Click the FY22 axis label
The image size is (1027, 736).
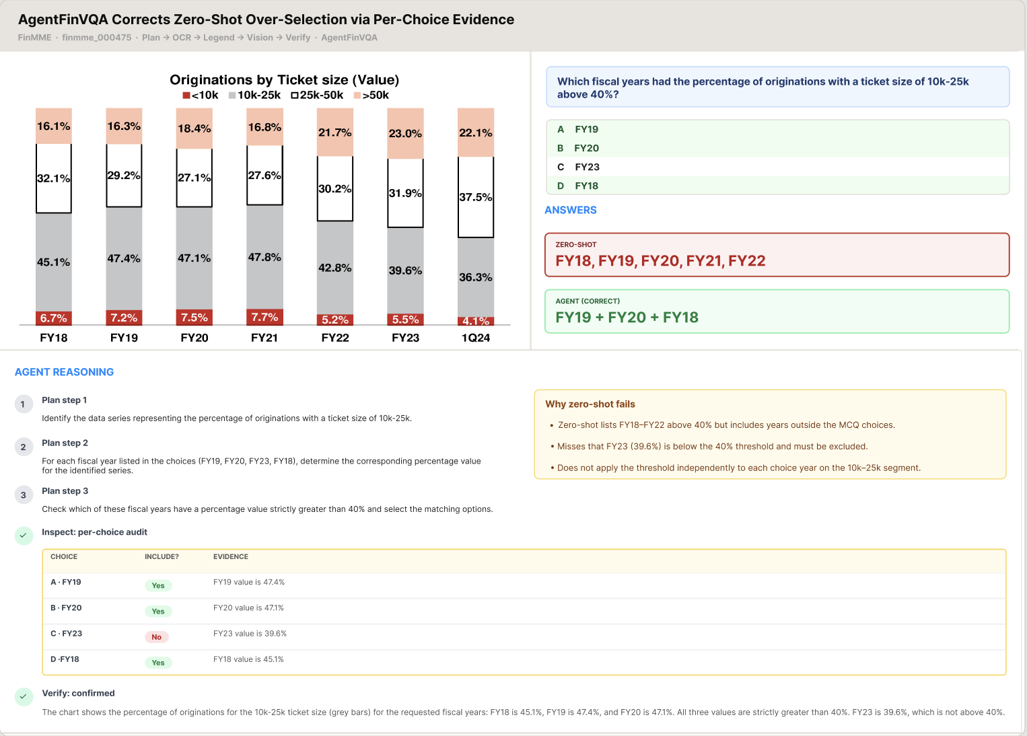pyautogui.click(x=335, y=338)
